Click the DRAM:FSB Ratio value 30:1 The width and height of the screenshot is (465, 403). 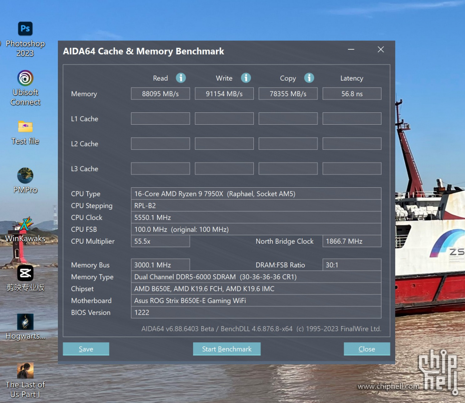(352, 265)
